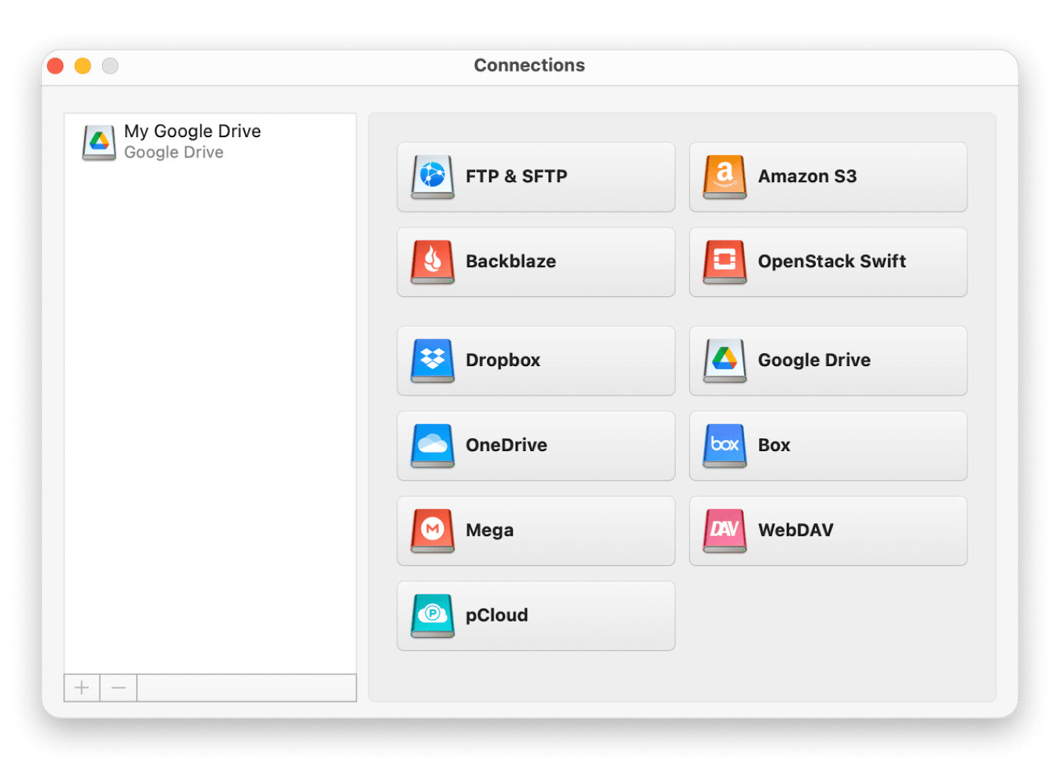Choose the Box connection type label
1060x773 pixels.
click(774, 446)
